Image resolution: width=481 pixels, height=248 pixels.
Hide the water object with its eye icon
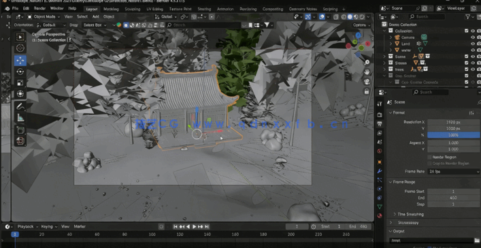click(x=473, y=50)
